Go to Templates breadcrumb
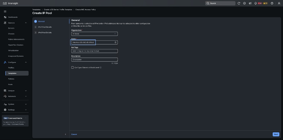The height and width of the screenshot is (140, 283). coord(36,10)
